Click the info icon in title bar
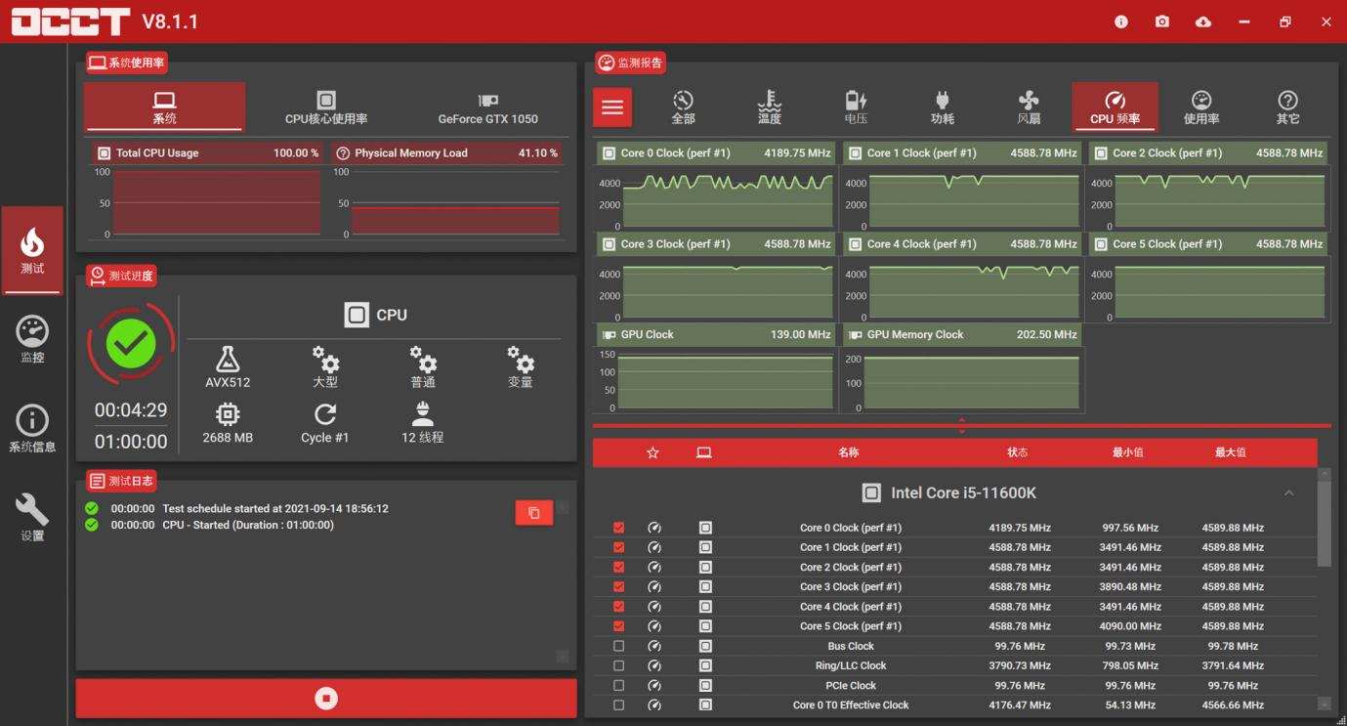The image size is (1347, 726). [1120, 21]
